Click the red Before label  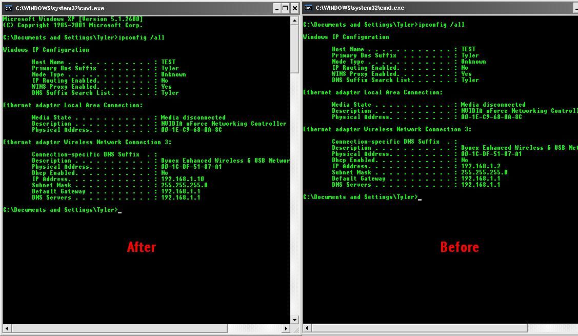[x=460, y=247]
